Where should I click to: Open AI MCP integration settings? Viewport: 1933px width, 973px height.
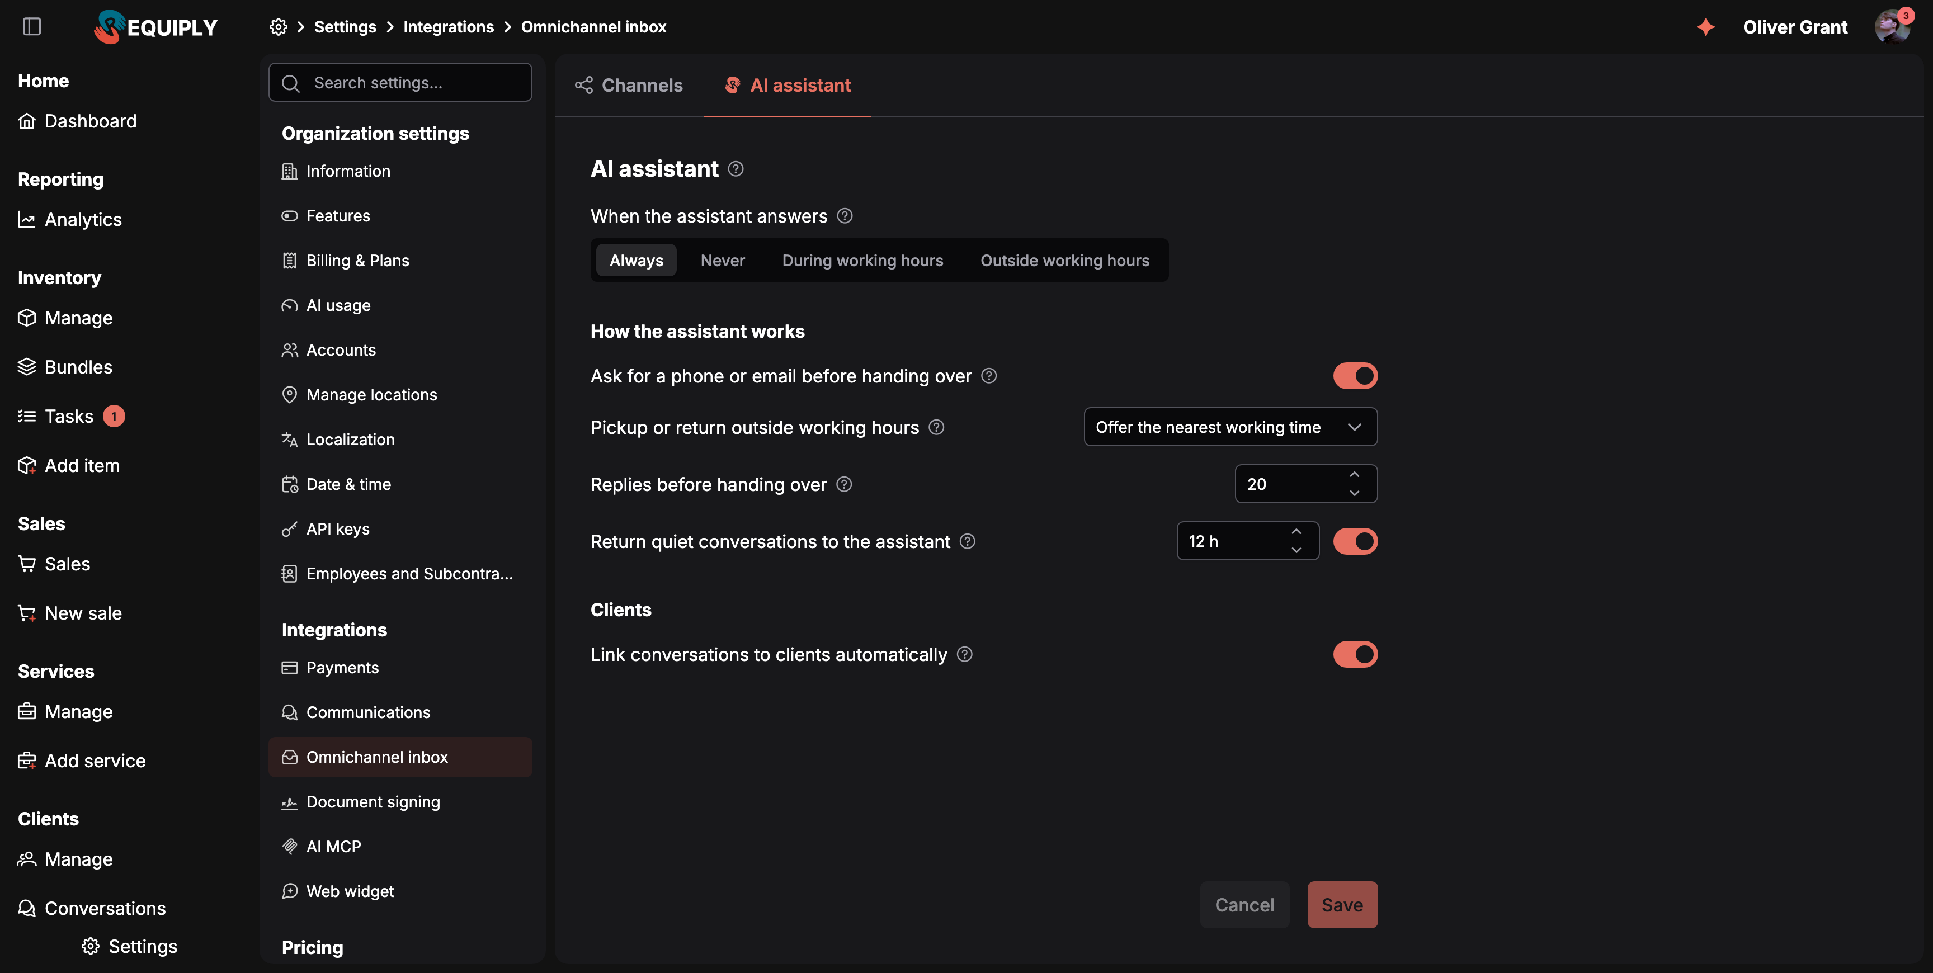click(400, 846)
